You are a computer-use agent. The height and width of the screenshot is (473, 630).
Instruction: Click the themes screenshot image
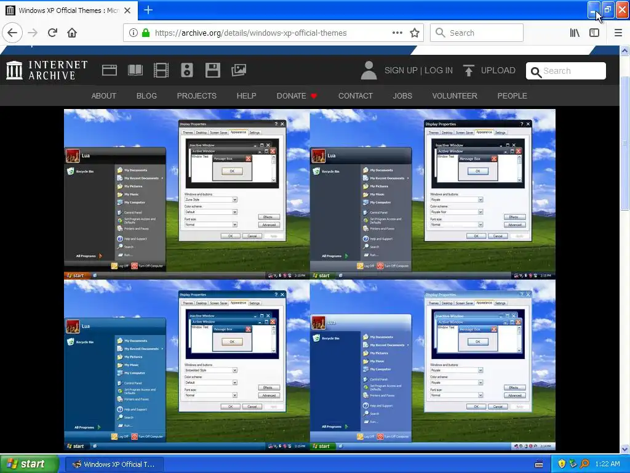(310, 280)
